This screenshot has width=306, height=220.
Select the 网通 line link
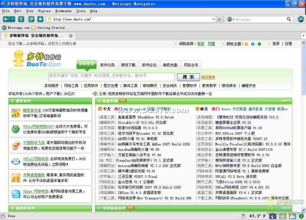tap(211, 44)
